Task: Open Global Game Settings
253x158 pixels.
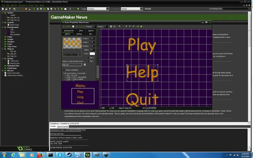Action: (x=15, y=76)
